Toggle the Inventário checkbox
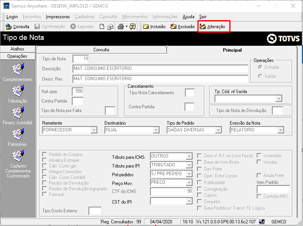Viewport: 303px width, 226px height. (x=259, y=156)
